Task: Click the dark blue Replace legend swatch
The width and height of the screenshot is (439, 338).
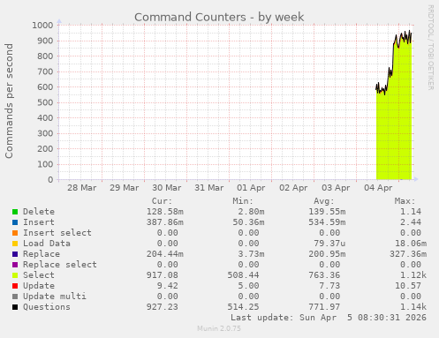Action: point(15,254)
